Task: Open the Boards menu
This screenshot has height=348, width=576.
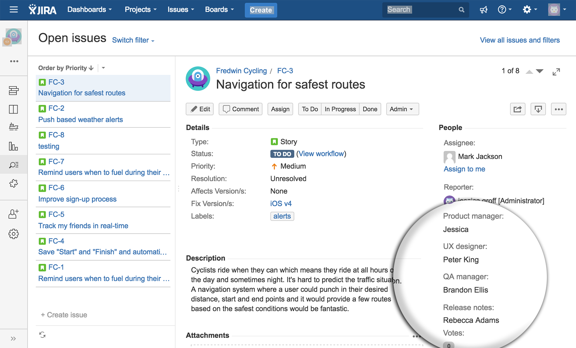Action: click(x=219, y=10)
